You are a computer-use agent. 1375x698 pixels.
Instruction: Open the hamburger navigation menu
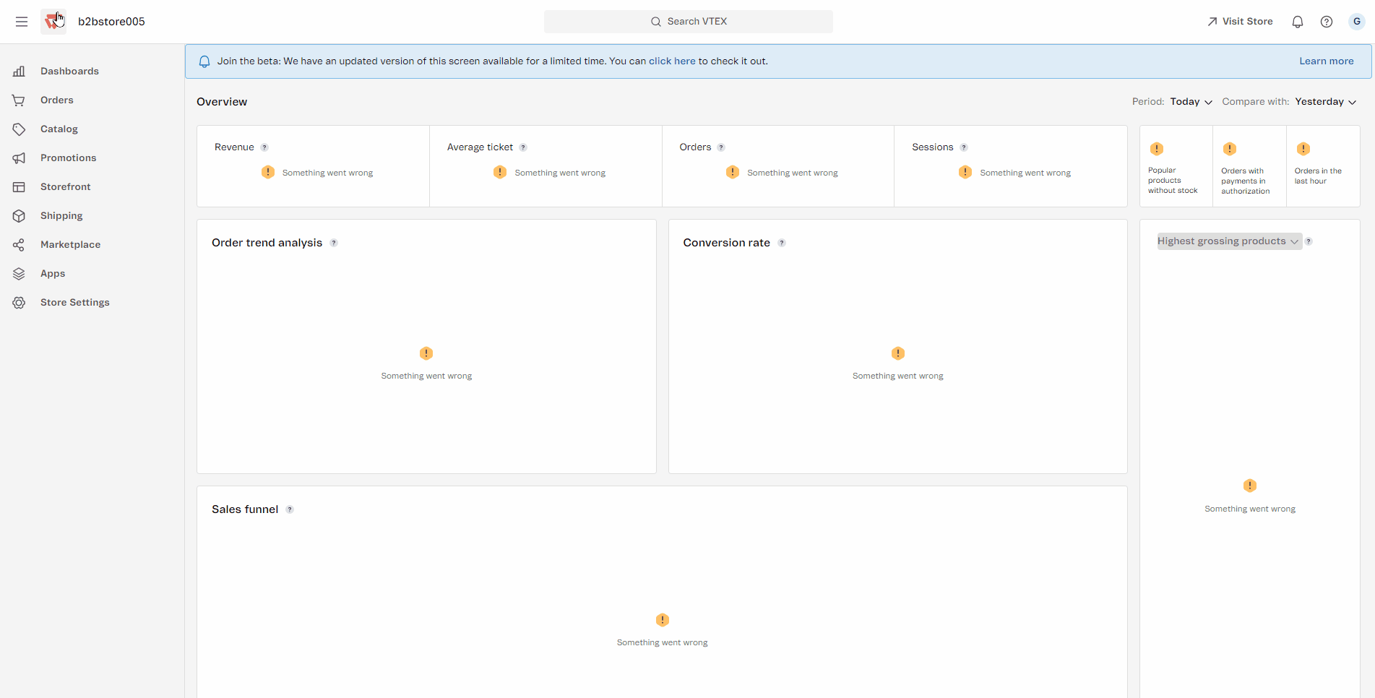(x=22, y=21)
